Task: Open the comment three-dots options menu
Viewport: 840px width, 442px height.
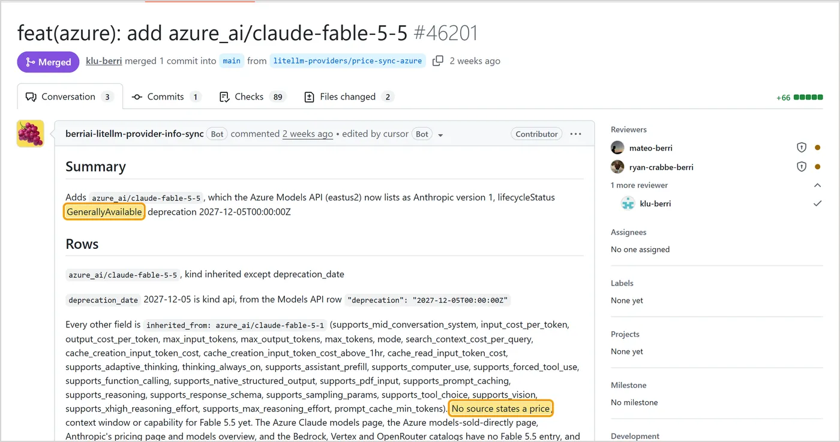Action: [x=575, y=134]
